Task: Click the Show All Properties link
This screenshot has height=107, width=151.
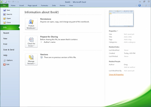Action: pos(116,74)
